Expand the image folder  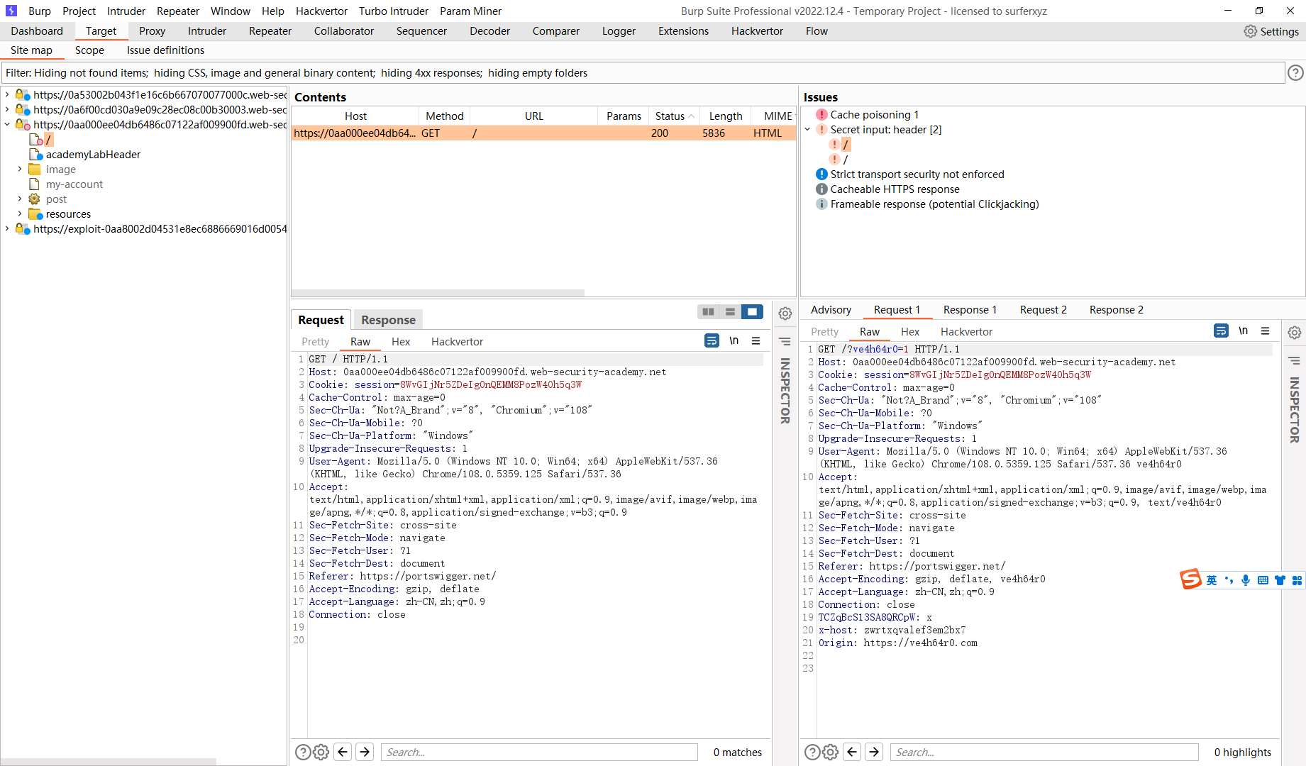20,169
